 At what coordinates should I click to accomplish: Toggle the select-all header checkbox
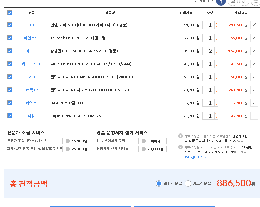click(10, 13)
